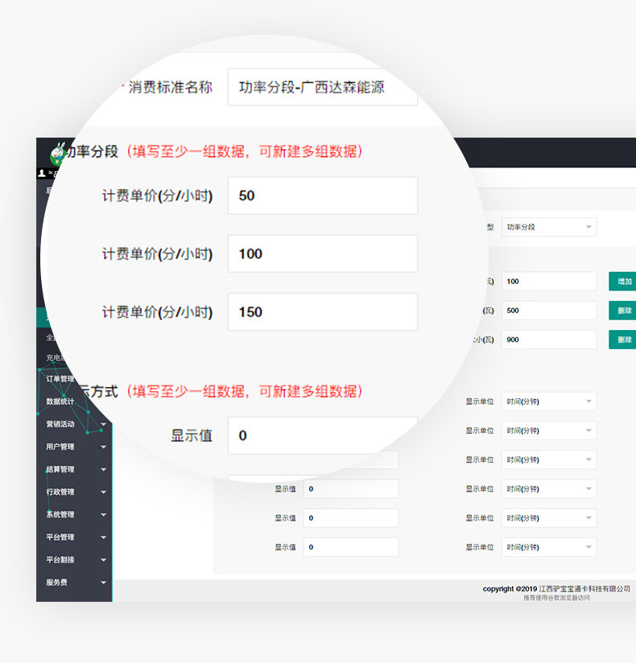636x663 pixels.
Task: Click the magnified 显示值 field showing 0
Action: (323, 435)
